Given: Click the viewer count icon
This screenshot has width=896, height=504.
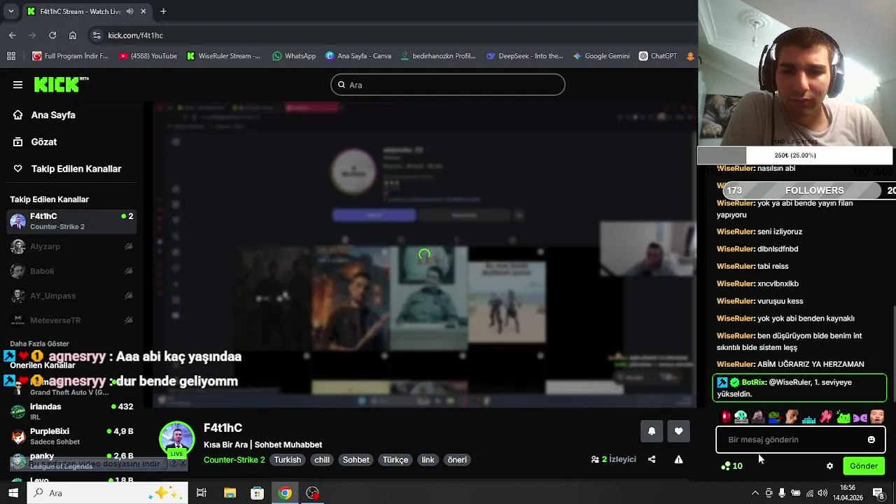Looking at the screenshot, I should coord(595,459).
